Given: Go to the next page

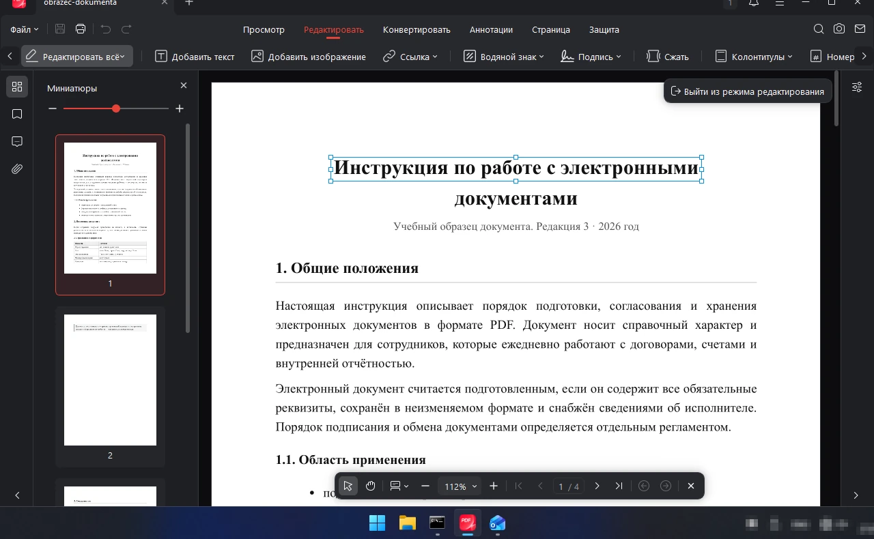Looking at the screenshot, I should pyautogui.click(x=597, y=486).
